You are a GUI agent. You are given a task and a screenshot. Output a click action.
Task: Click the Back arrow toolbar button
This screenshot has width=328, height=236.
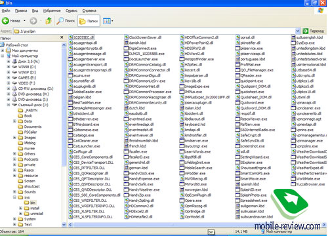coord(5,21)
